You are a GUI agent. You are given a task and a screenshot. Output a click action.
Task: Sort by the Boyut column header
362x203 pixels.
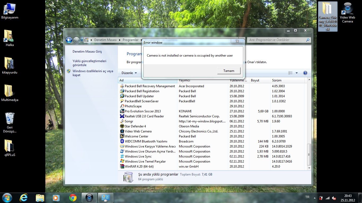coord(260,80)
